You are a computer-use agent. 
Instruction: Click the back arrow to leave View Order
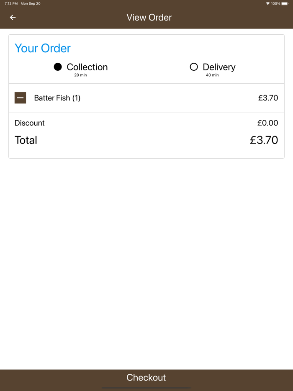pyautogui.click(x=12, y=17)
